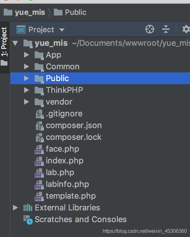Click the composer.json file icon
Viewport: 190px width, 237px height.
tap(40, 126)
